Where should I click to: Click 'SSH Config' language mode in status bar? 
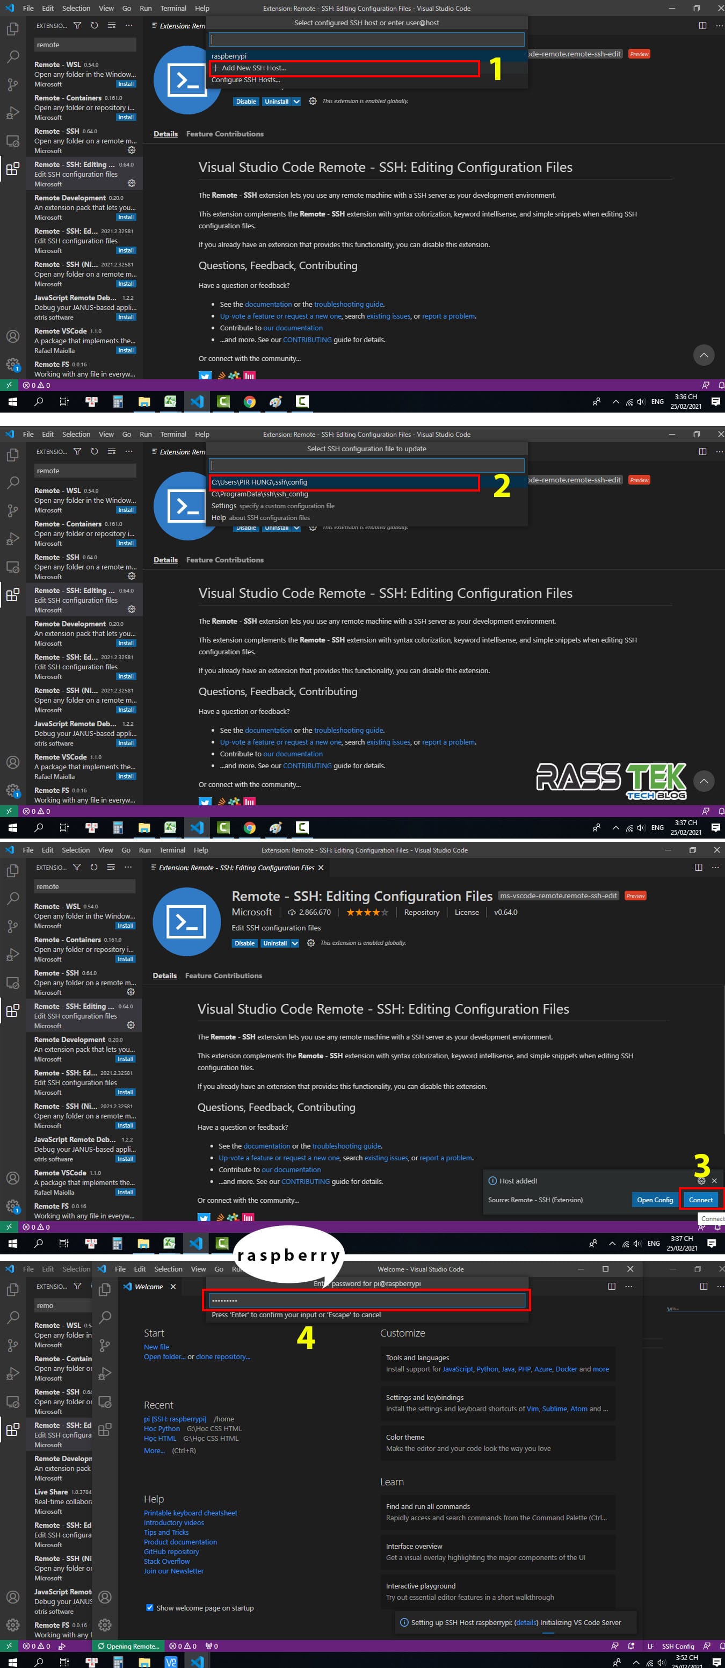[x=678, y=1646]
